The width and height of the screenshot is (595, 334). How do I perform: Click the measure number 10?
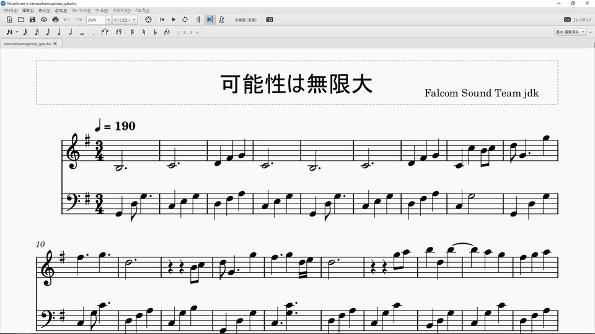pyautogui.click(x=40, y=245)
